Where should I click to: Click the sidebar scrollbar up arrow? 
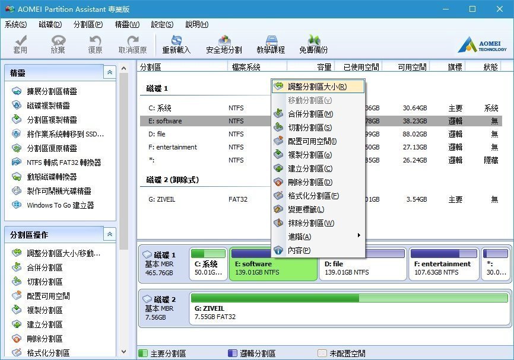123,68
